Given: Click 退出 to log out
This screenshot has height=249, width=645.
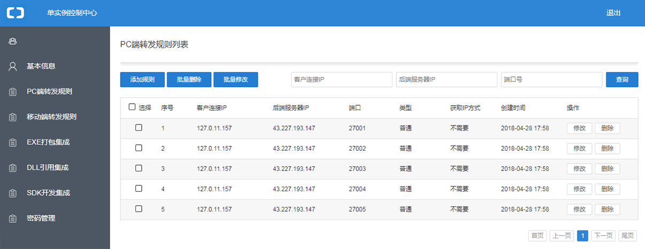Looking at the screenshot, I should tap(613, 13).
